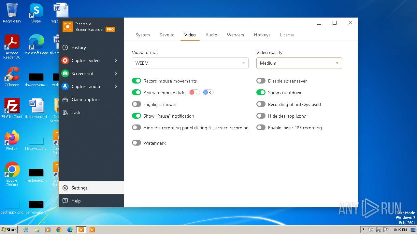The image size is (417, 234).
Task: Click the Help question mark icon
Action: (65, 201)
